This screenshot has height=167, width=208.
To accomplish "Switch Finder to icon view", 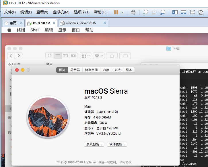I will point(50,56).
